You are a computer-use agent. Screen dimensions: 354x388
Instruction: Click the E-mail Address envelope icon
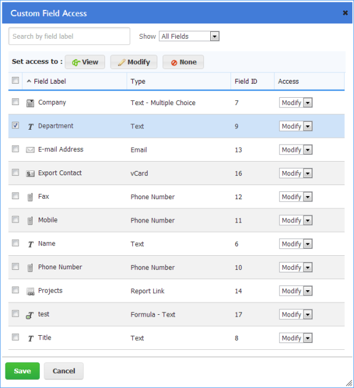30,150
